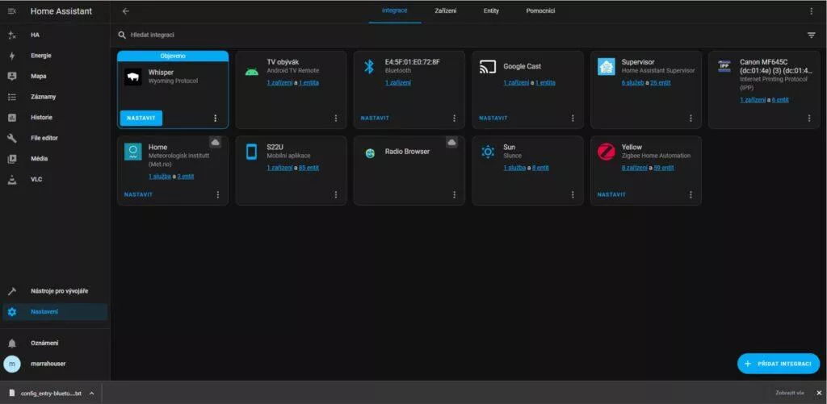
Task: Open the Radio Browser card overflow menu
Action: click(x=454, y=194)
